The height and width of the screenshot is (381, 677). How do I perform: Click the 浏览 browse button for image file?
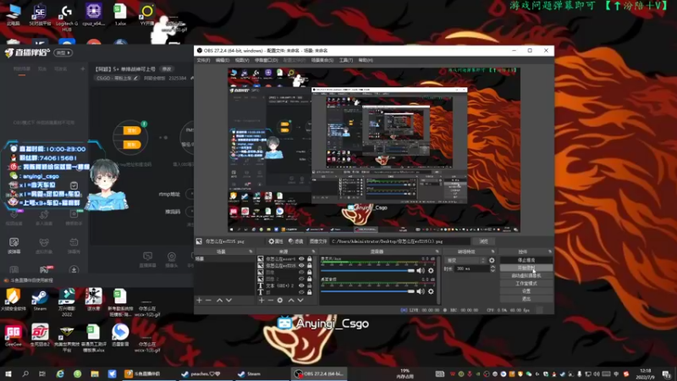(483, 241)
